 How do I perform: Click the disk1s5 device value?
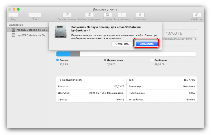point(190,100)
